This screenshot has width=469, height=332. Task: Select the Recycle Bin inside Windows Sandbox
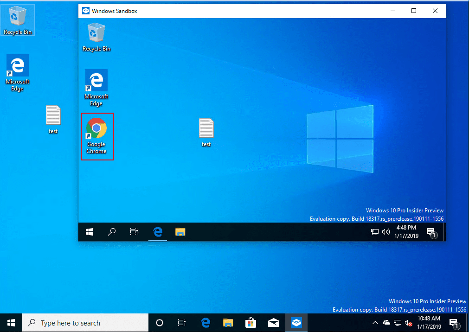96,38
